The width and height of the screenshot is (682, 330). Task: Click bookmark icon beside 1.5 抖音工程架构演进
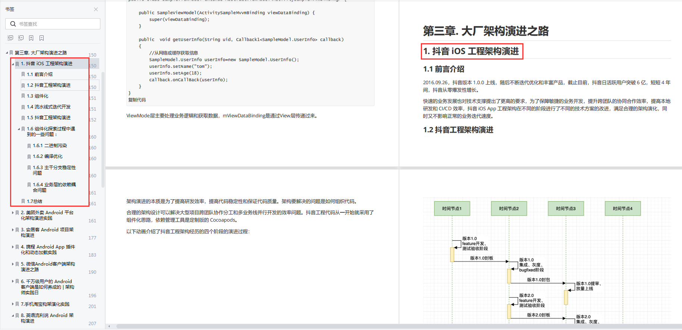23,118
